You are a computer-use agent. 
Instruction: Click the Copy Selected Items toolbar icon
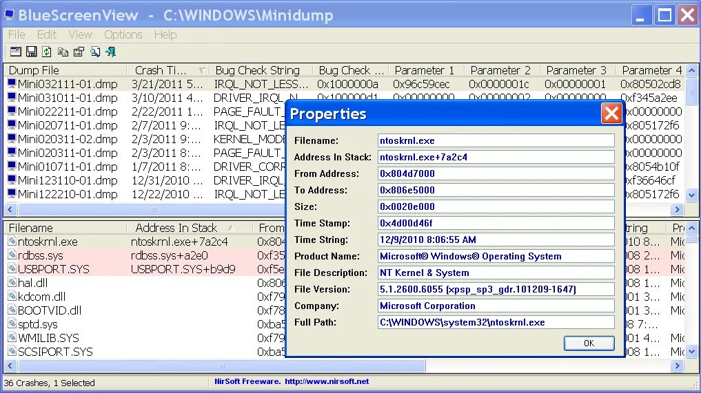coord(63,52)
